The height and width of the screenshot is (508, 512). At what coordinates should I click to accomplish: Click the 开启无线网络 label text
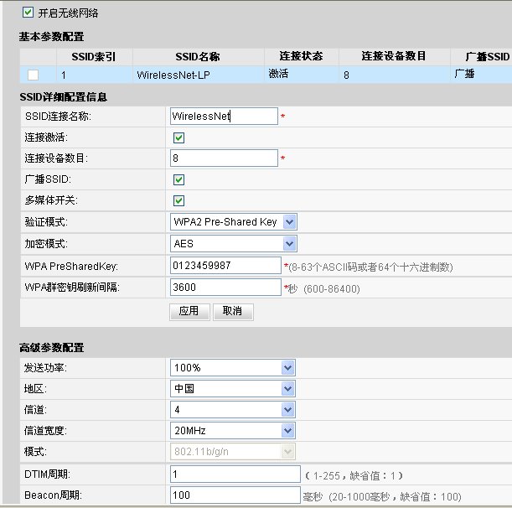click(68, 13)
